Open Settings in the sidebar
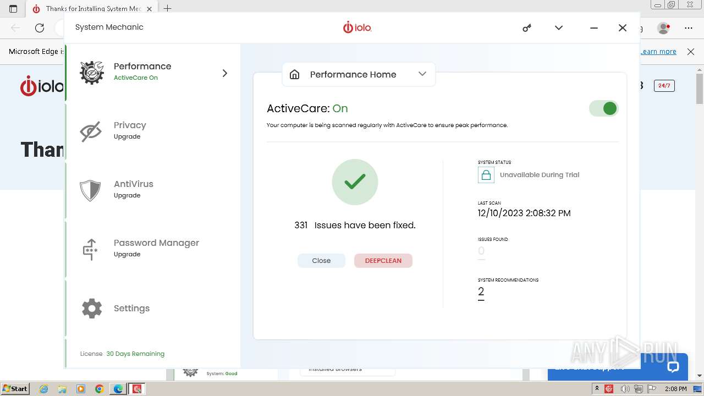Screen dimensions: 704x396 click(153, 308)
